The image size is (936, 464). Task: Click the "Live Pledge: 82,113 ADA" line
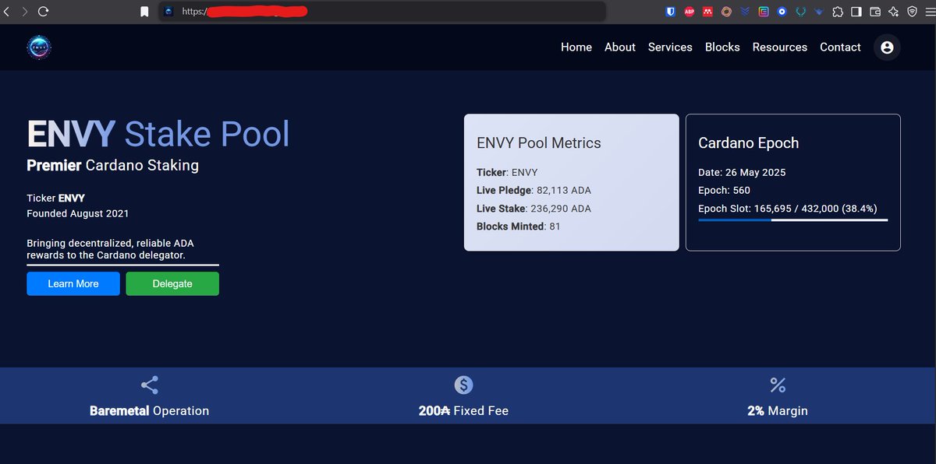(534, 191)
